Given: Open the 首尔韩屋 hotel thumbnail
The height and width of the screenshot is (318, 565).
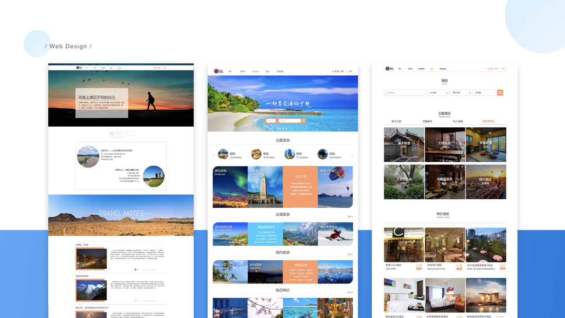Looking at the screenshot, I should (x=404, y=145).
